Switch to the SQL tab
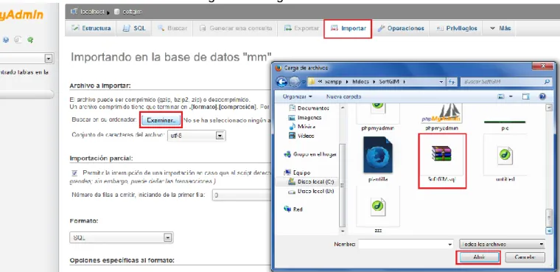The image size is (560, 272). [134, 28]
